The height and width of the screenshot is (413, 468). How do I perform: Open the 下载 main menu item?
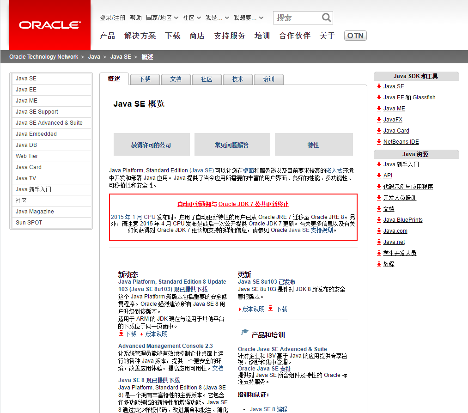(172, 36)
